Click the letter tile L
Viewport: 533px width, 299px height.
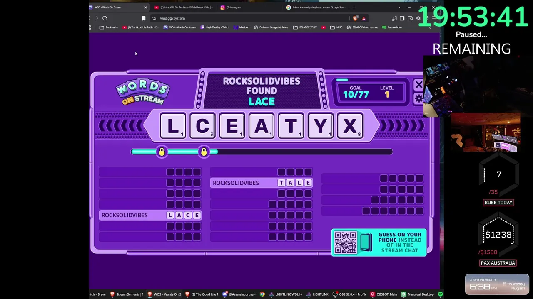point(173,126)
